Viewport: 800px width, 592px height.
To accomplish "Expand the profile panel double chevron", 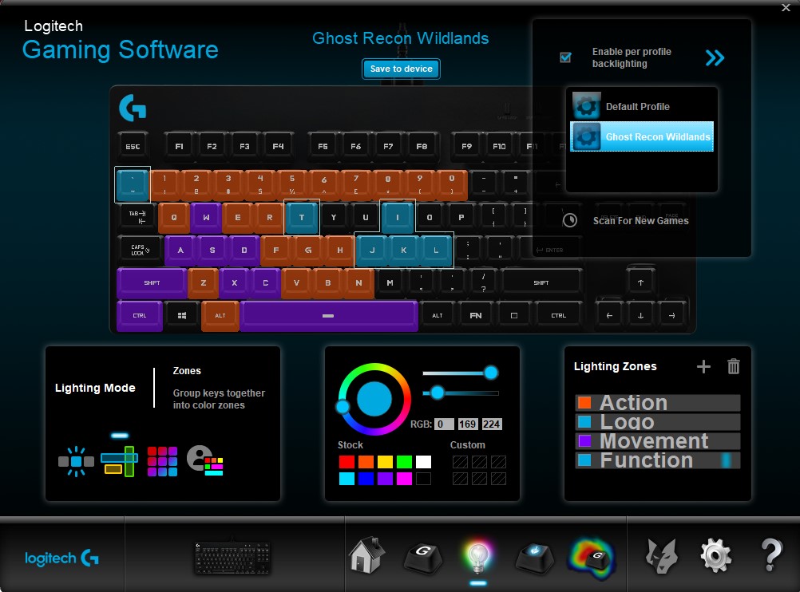I will [x=715, y=57].
